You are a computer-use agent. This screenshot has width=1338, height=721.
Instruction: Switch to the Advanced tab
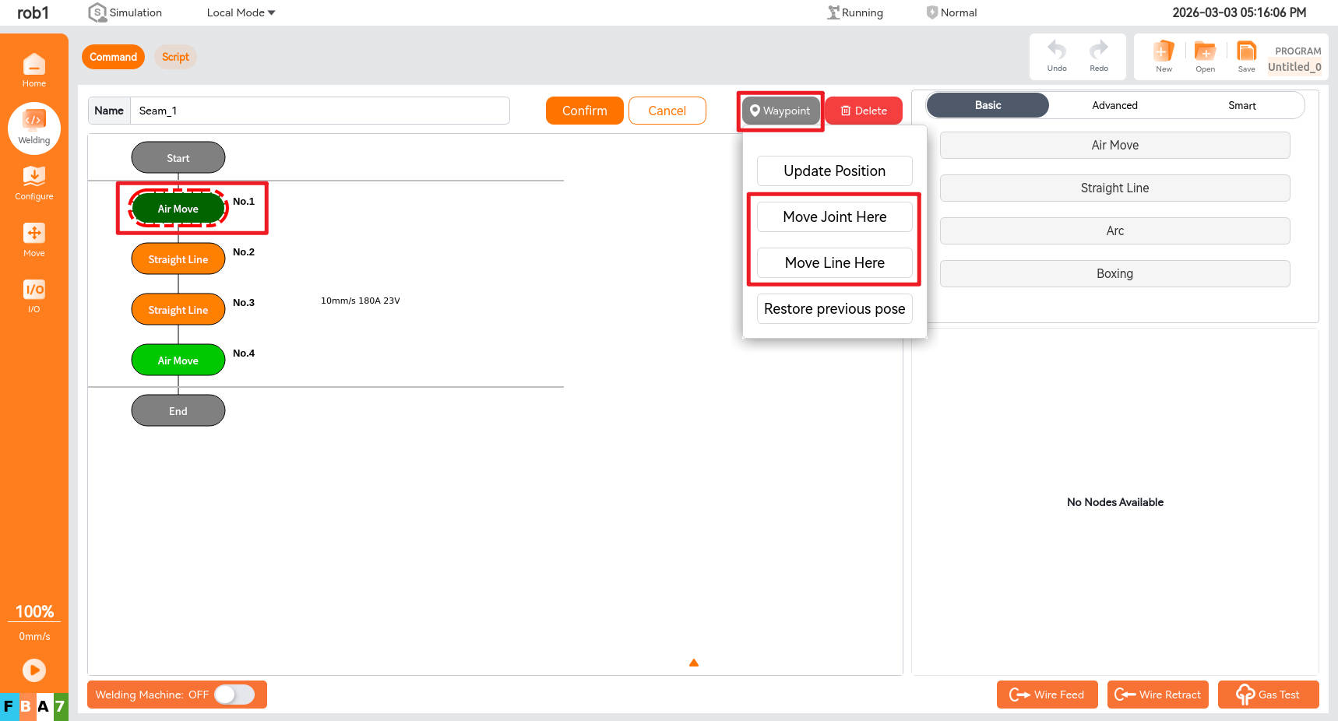1114,105
